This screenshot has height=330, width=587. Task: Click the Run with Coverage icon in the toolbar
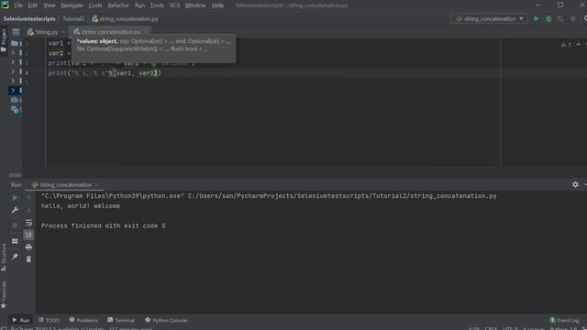click(560, 18)
